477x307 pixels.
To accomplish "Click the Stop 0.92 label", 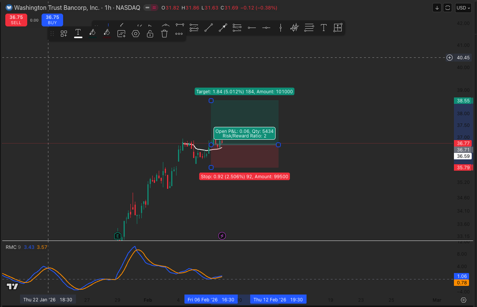I will pyautogui.click(x=245, y=176).
